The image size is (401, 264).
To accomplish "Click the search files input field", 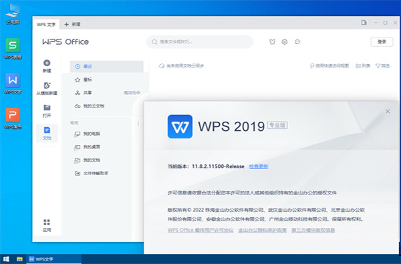I will (200, 41).
